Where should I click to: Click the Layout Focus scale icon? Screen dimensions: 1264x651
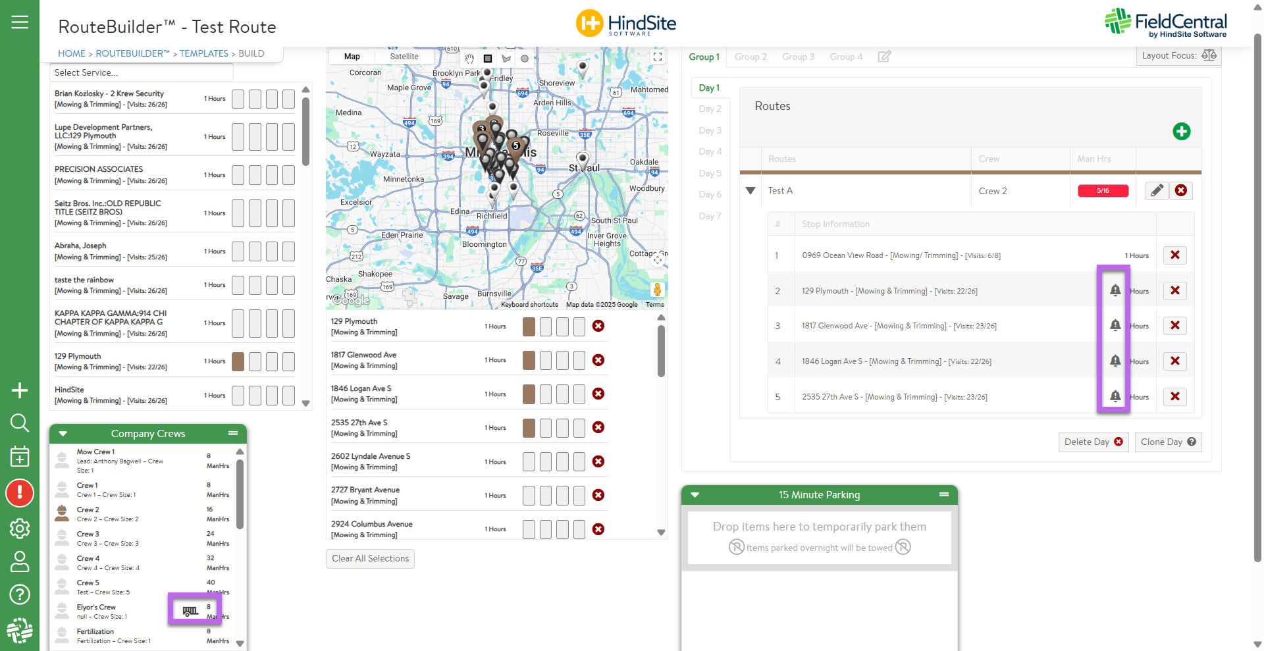[x=1209, y=55]
